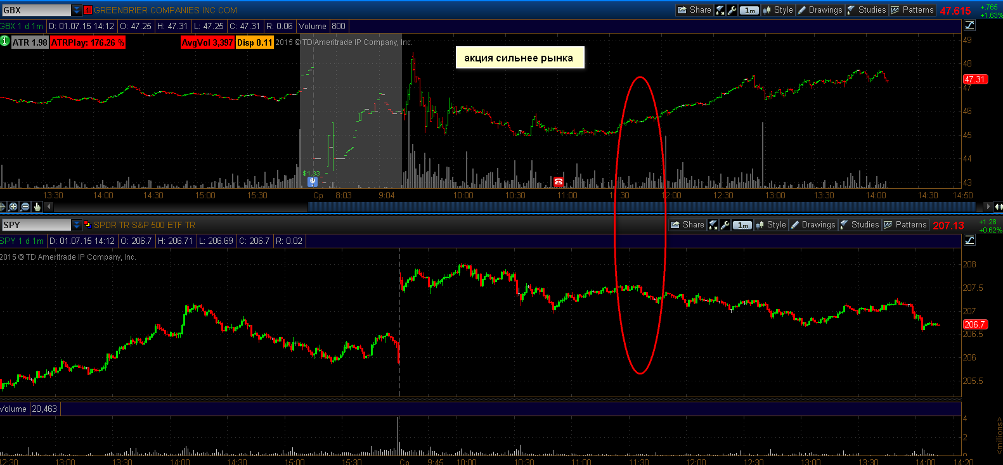1003x465 pixels.
Task: Click the GBX R: 0.06 value
Action: click(x=280, y=26)
